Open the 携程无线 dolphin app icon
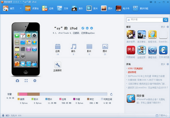 pyautogui.click(x=152, y=50)
